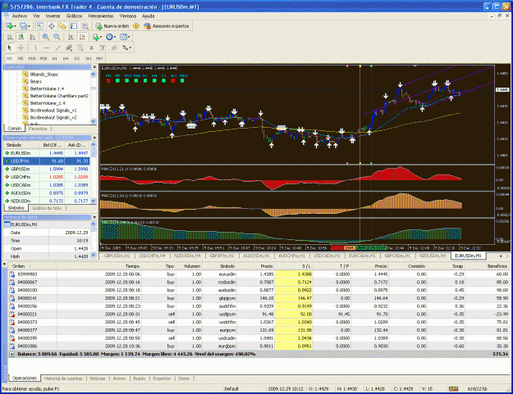Switch chart to bar chart
Viewport: 513px width, 394px height.
tap(10, 37)
